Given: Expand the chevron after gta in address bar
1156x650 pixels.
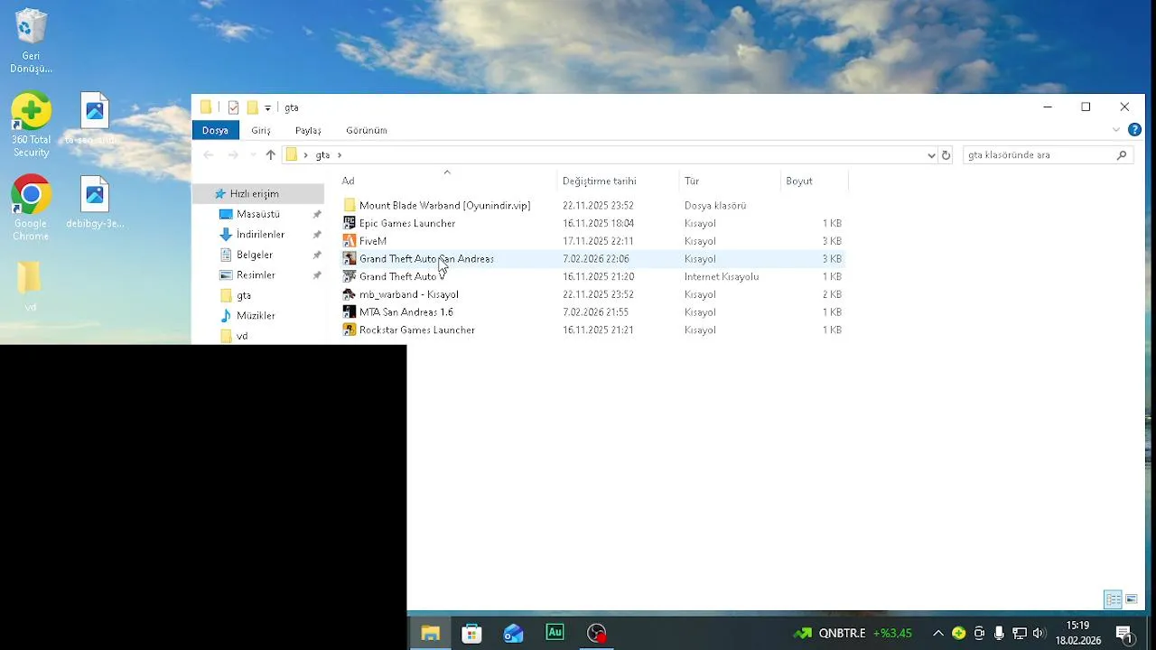Looking at the screenshot, I should point(340,155).
